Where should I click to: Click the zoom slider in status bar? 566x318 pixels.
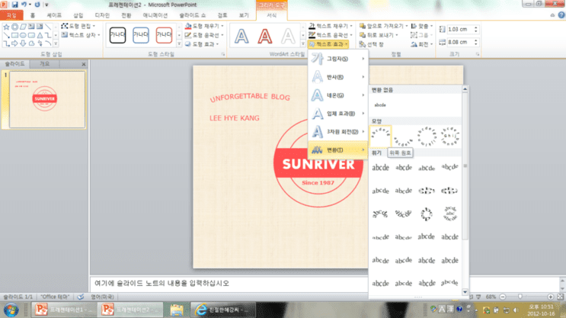520,297
